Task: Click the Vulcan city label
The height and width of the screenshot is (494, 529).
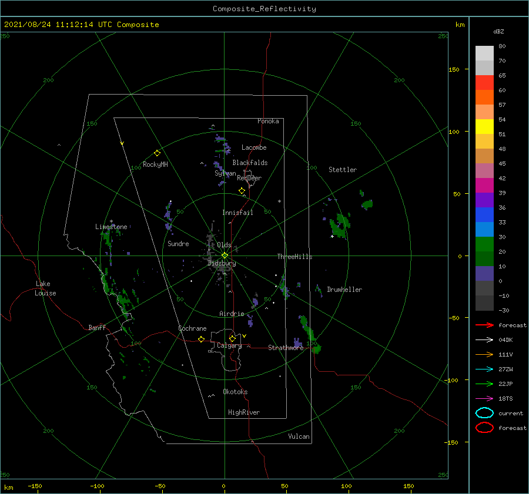Action: [299, 436]
